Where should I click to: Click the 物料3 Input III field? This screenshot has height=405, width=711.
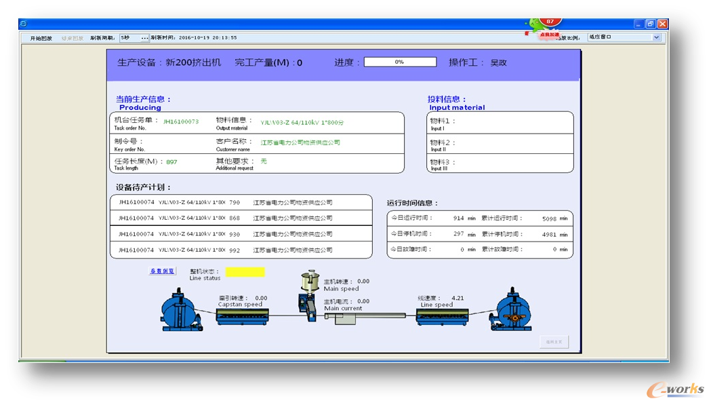click(x=500, y=163)
